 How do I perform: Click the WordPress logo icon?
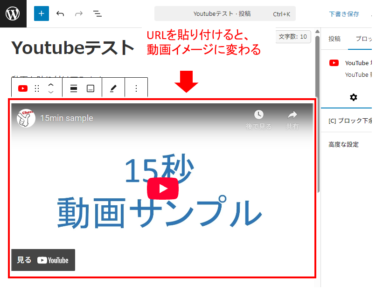click(13, 13)
